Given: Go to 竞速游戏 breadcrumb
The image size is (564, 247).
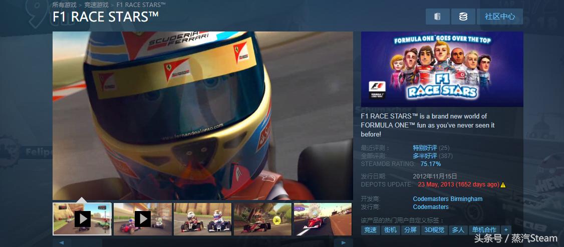Looking at the screenshot, I should click(x=96, y=4).
